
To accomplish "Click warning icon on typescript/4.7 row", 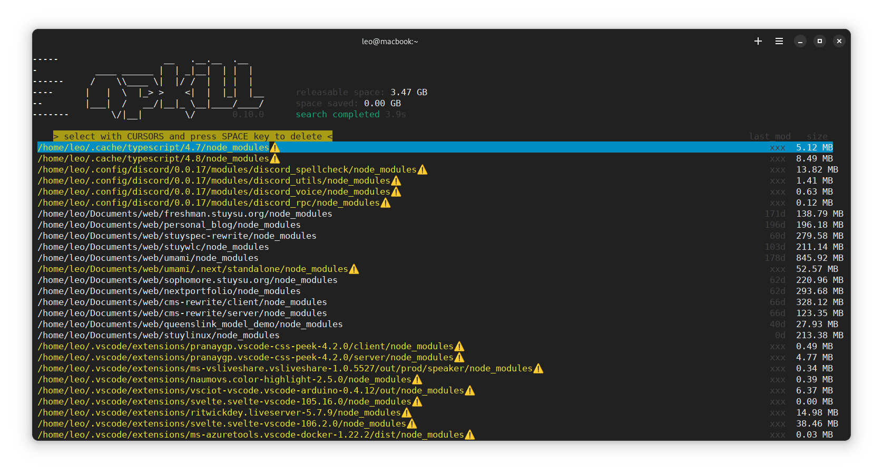I will 275,148.
